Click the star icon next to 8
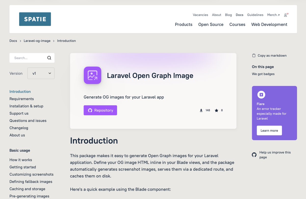306x199 pixels. [216, 110]
